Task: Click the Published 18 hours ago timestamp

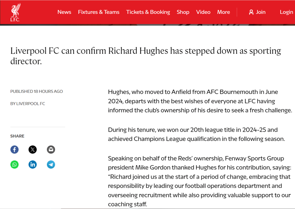Action: (x=37, y=91)
